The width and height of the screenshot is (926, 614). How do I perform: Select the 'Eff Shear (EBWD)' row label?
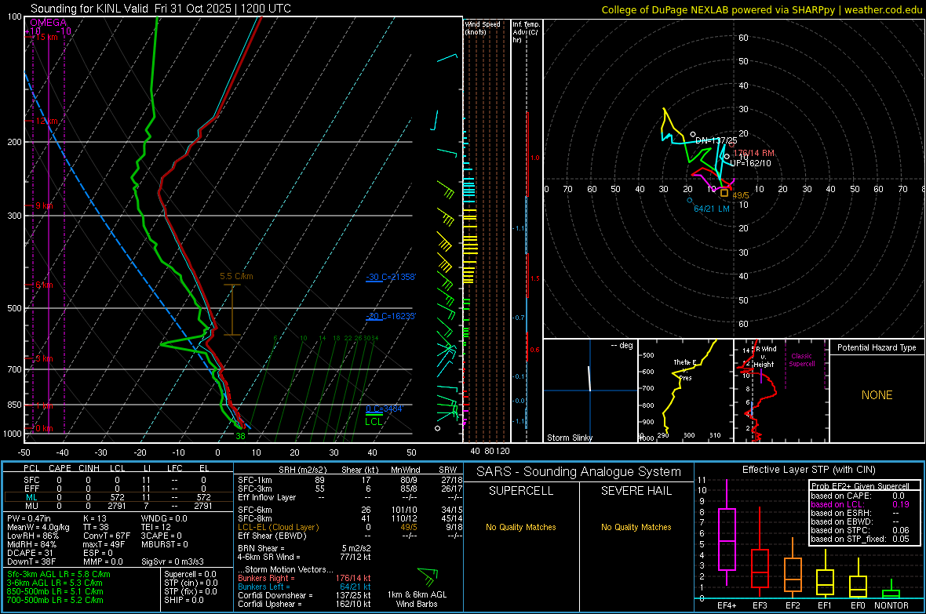272,536
